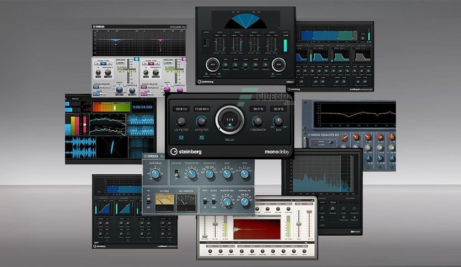Click the 50.0 Hz lo filter value field
461x267 pixels.
click(x=181, y=109)
